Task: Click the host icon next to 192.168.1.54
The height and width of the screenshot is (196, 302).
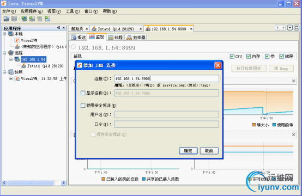Action: click(x=17, y=59)
